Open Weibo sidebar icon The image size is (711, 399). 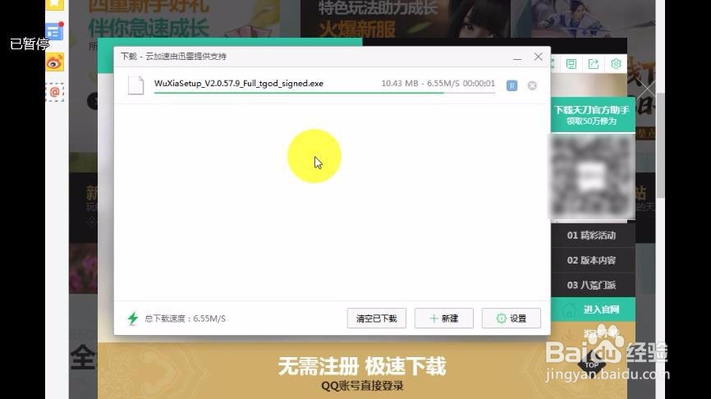(x=54, y=62)
